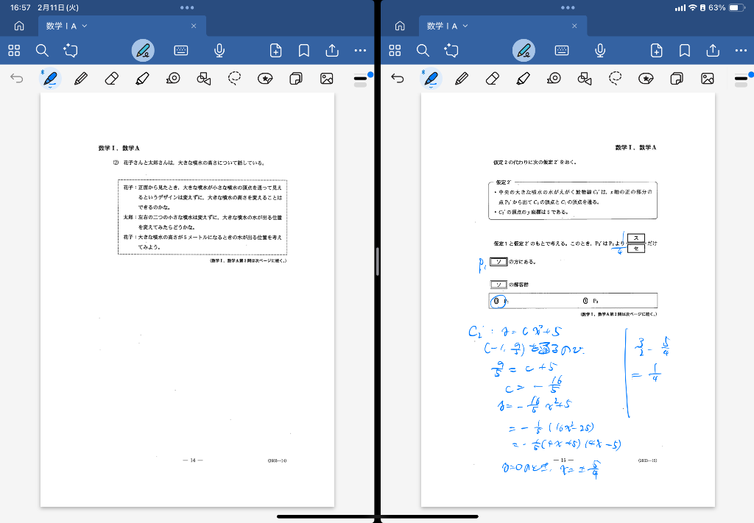Go to home library in right pane

400,26
